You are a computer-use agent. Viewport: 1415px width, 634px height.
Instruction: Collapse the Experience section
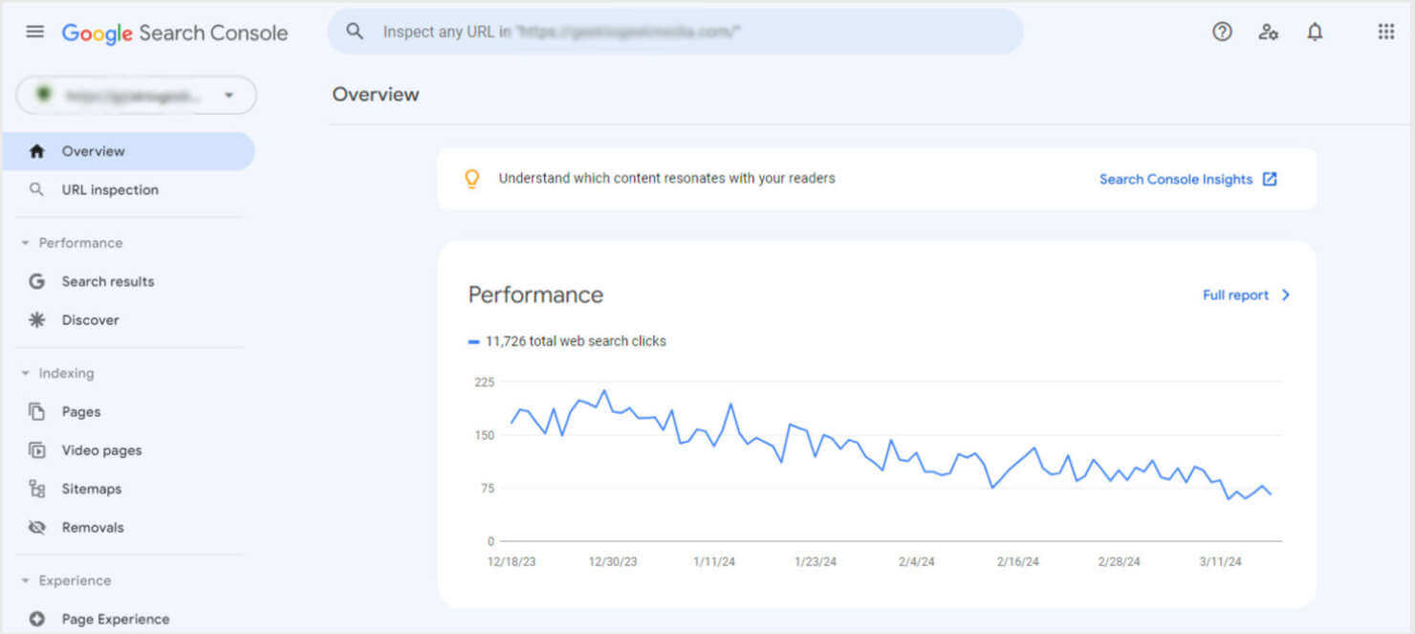coord(26,580)
